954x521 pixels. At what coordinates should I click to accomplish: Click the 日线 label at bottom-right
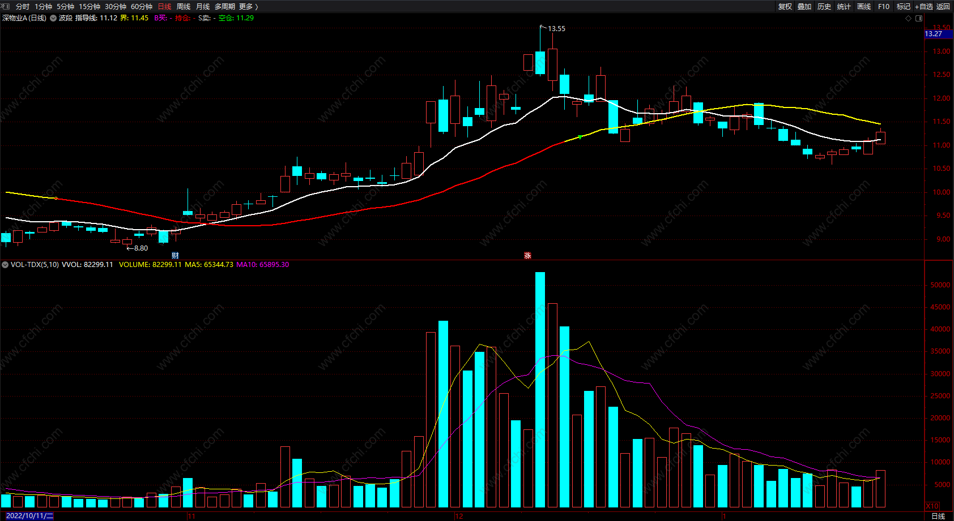tap(938, 516)
